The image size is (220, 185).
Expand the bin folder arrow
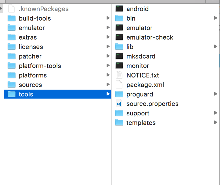(x=216, y=18)
